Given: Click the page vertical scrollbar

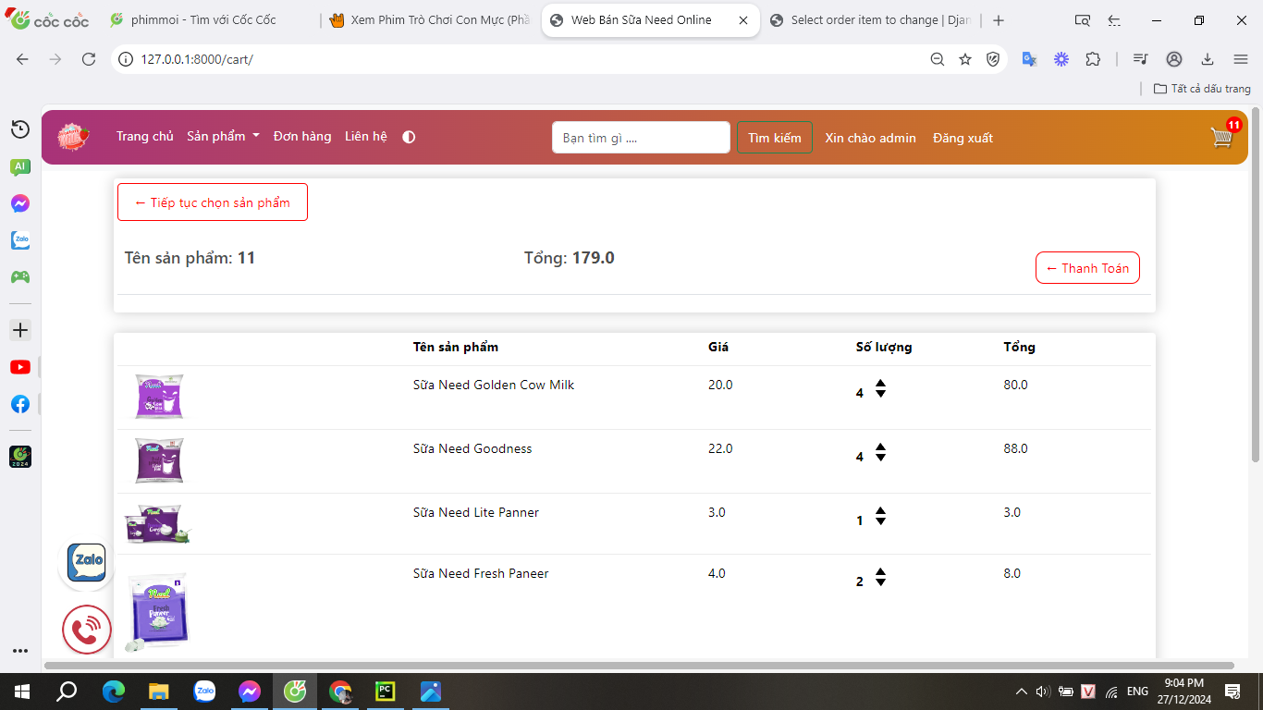Looking at the screenshot, I should [x=1256, y=287].
